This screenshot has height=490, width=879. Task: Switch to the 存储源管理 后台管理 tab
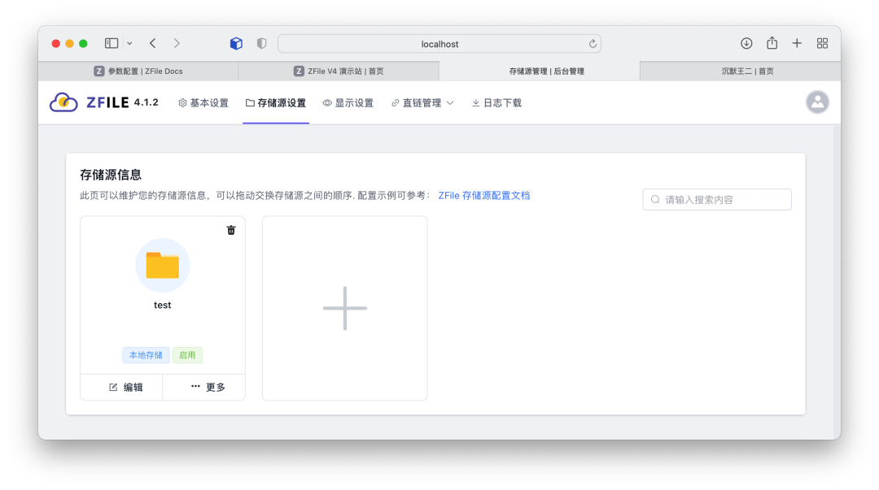(x=540, y=72)
